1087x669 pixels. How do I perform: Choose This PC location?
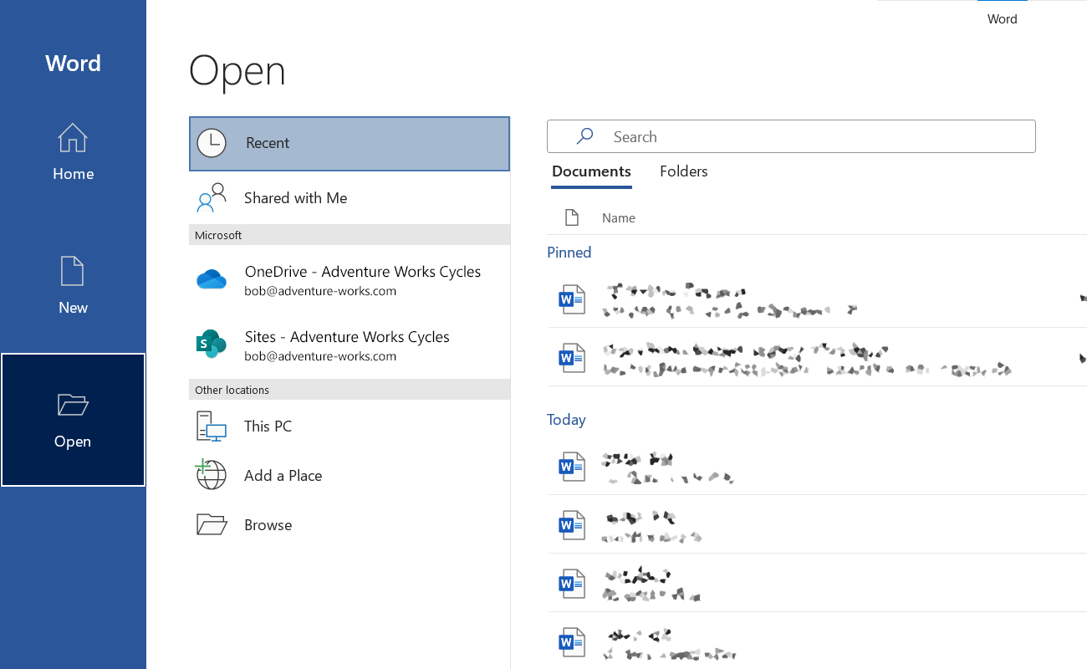350,426
